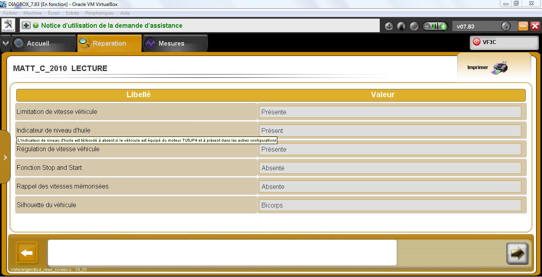
Task: Click the Peugeot logo icon
Action: pos(9,25)
